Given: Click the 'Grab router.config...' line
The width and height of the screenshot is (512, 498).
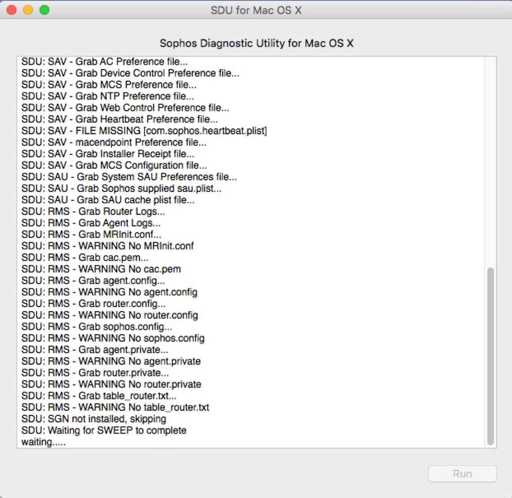Looking at the screenshot, I should click(x=93, y=304).
